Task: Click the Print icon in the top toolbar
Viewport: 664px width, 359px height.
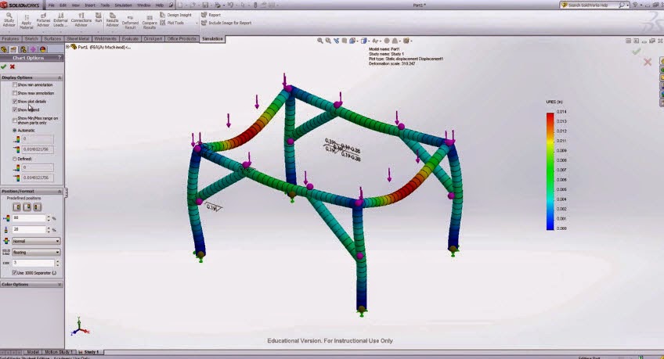Action: click(x=218, y=5)
